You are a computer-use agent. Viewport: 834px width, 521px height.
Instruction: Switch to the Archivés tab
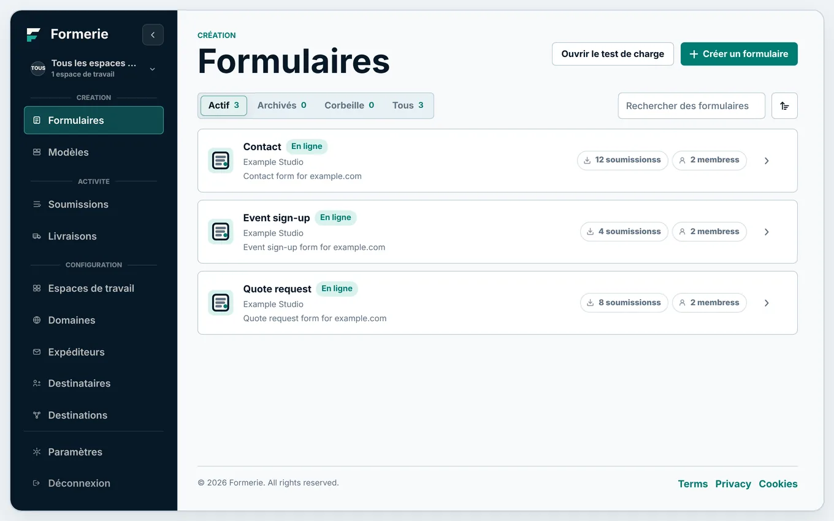click(x=282, y=105)
